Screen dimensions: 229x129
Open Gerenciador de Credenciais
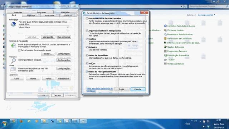(x=179, y=39)
